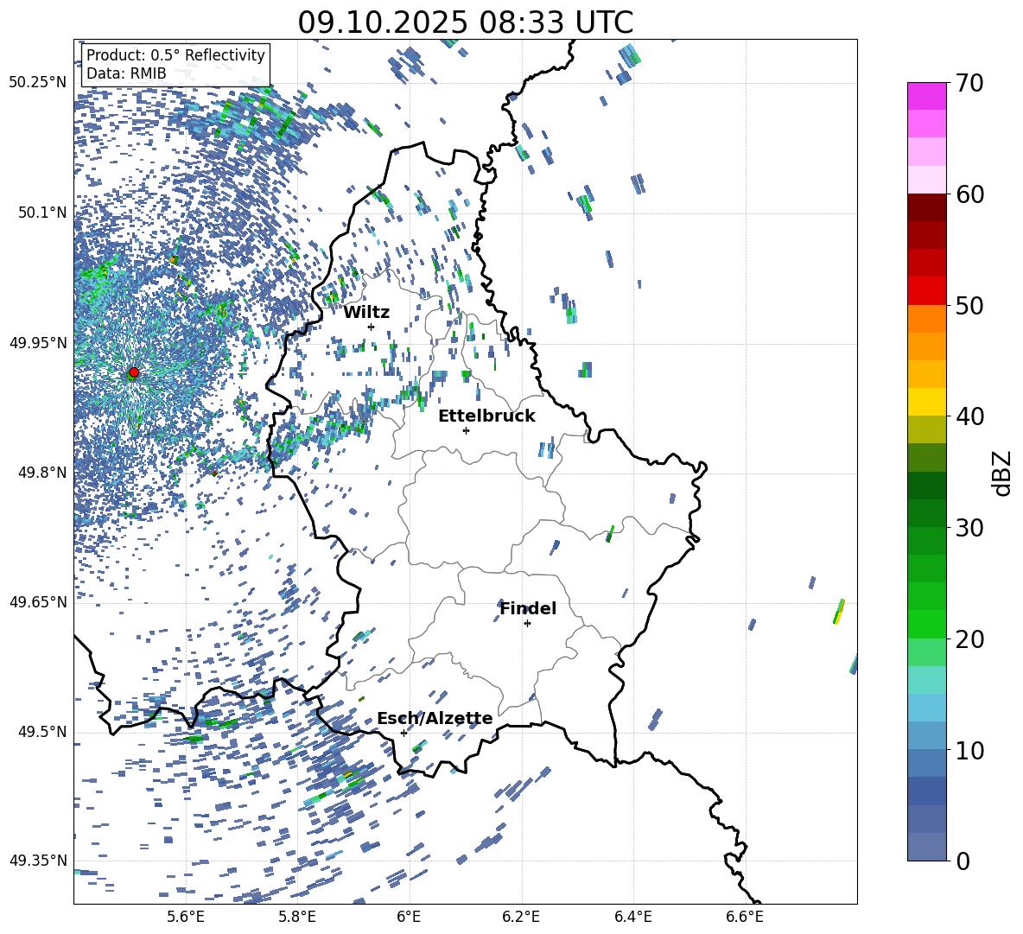Click the 20 dBZ colorbar tick label
This screenshot has width=1023, height=934.
pyautogui.click(x=969, y=639)
